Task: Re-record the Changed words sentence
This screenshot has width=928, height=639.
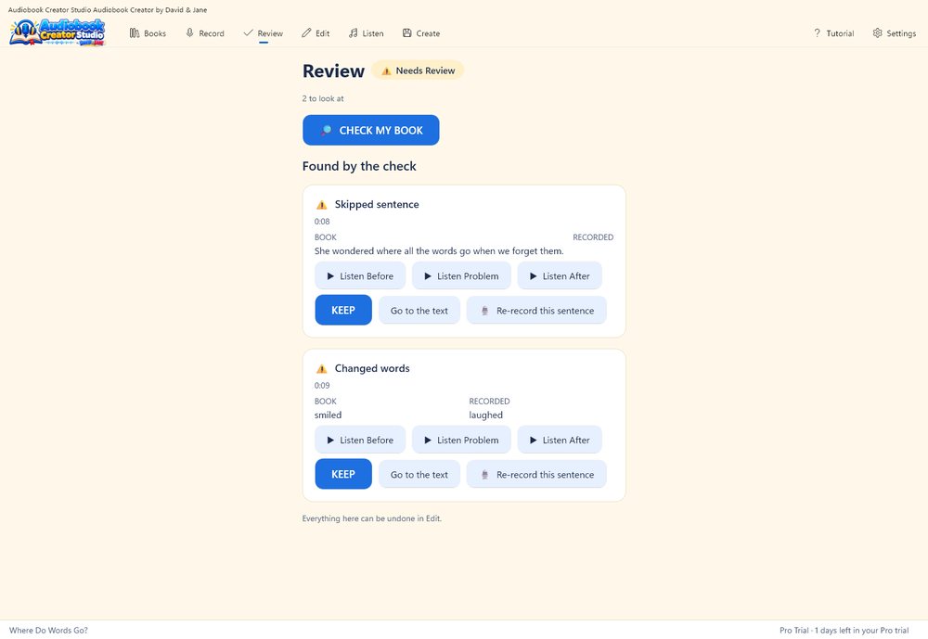Action: tap(536, 474)
